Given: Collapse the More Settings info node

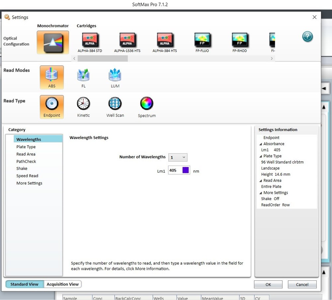Looking at the screenshot, I should tap(261, 193).
